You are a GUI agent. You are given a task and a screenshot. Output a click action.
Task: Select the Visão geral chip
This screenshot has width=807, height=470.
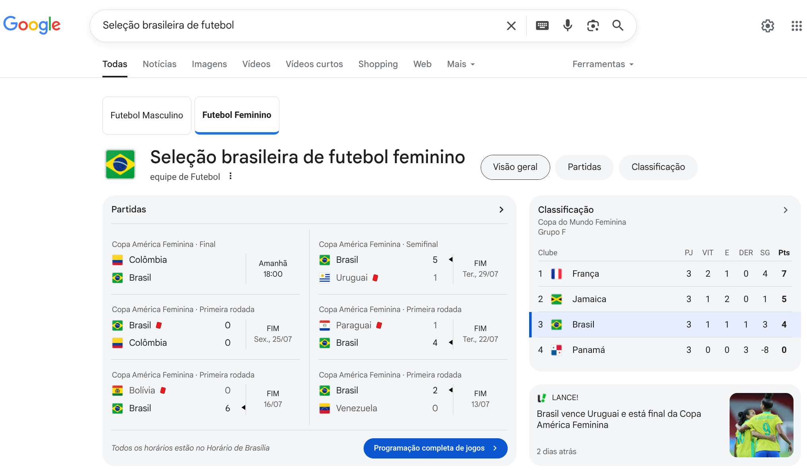tap(515, 167)
